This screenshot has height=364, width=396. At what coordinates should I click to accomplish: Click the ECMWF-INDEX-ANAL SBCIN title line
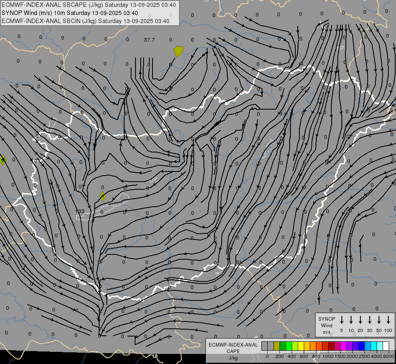85,21
